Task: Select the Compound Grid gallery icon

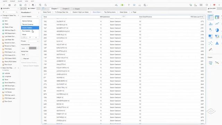Action: 217,17
